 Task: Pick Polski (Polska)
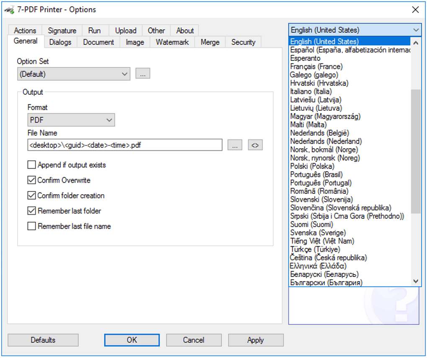(x=350, y=166)
